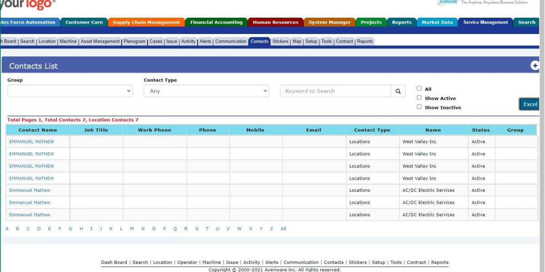Open the Issue sub-tab
The height and width of the screenshot is (272, 545).
pos(172,41)
